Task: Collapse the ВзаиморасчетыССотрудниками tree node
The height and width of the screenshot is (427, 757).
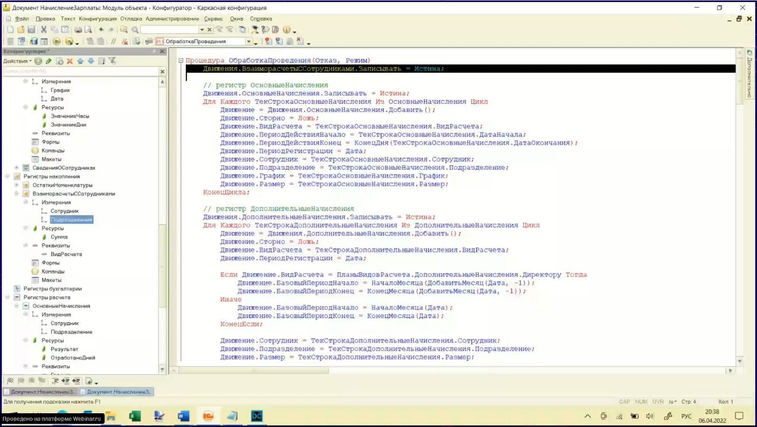Action: point(17,194)
